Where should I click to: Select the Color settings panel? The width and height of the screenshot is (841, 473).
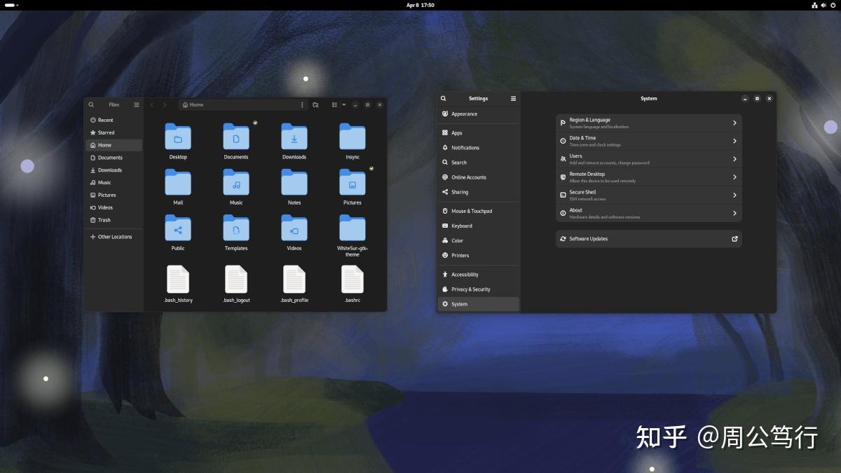click(x=456, y=240)
